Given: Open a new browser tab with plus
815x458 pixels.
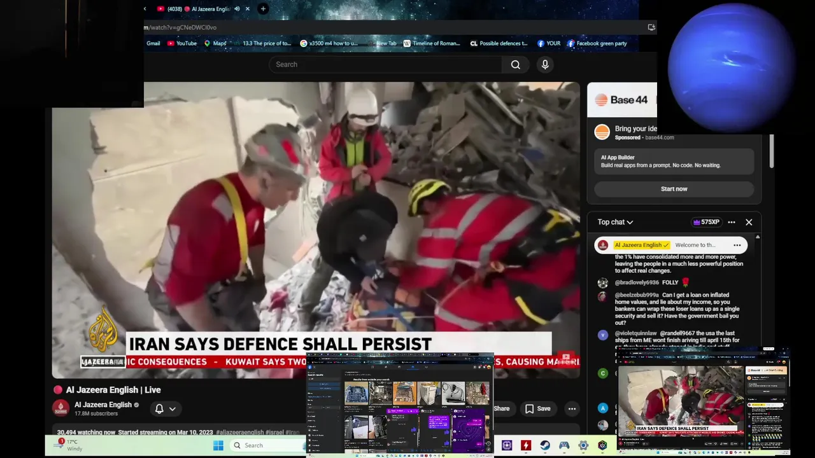Looking at the screenshot, I should (x=263, y=9).
